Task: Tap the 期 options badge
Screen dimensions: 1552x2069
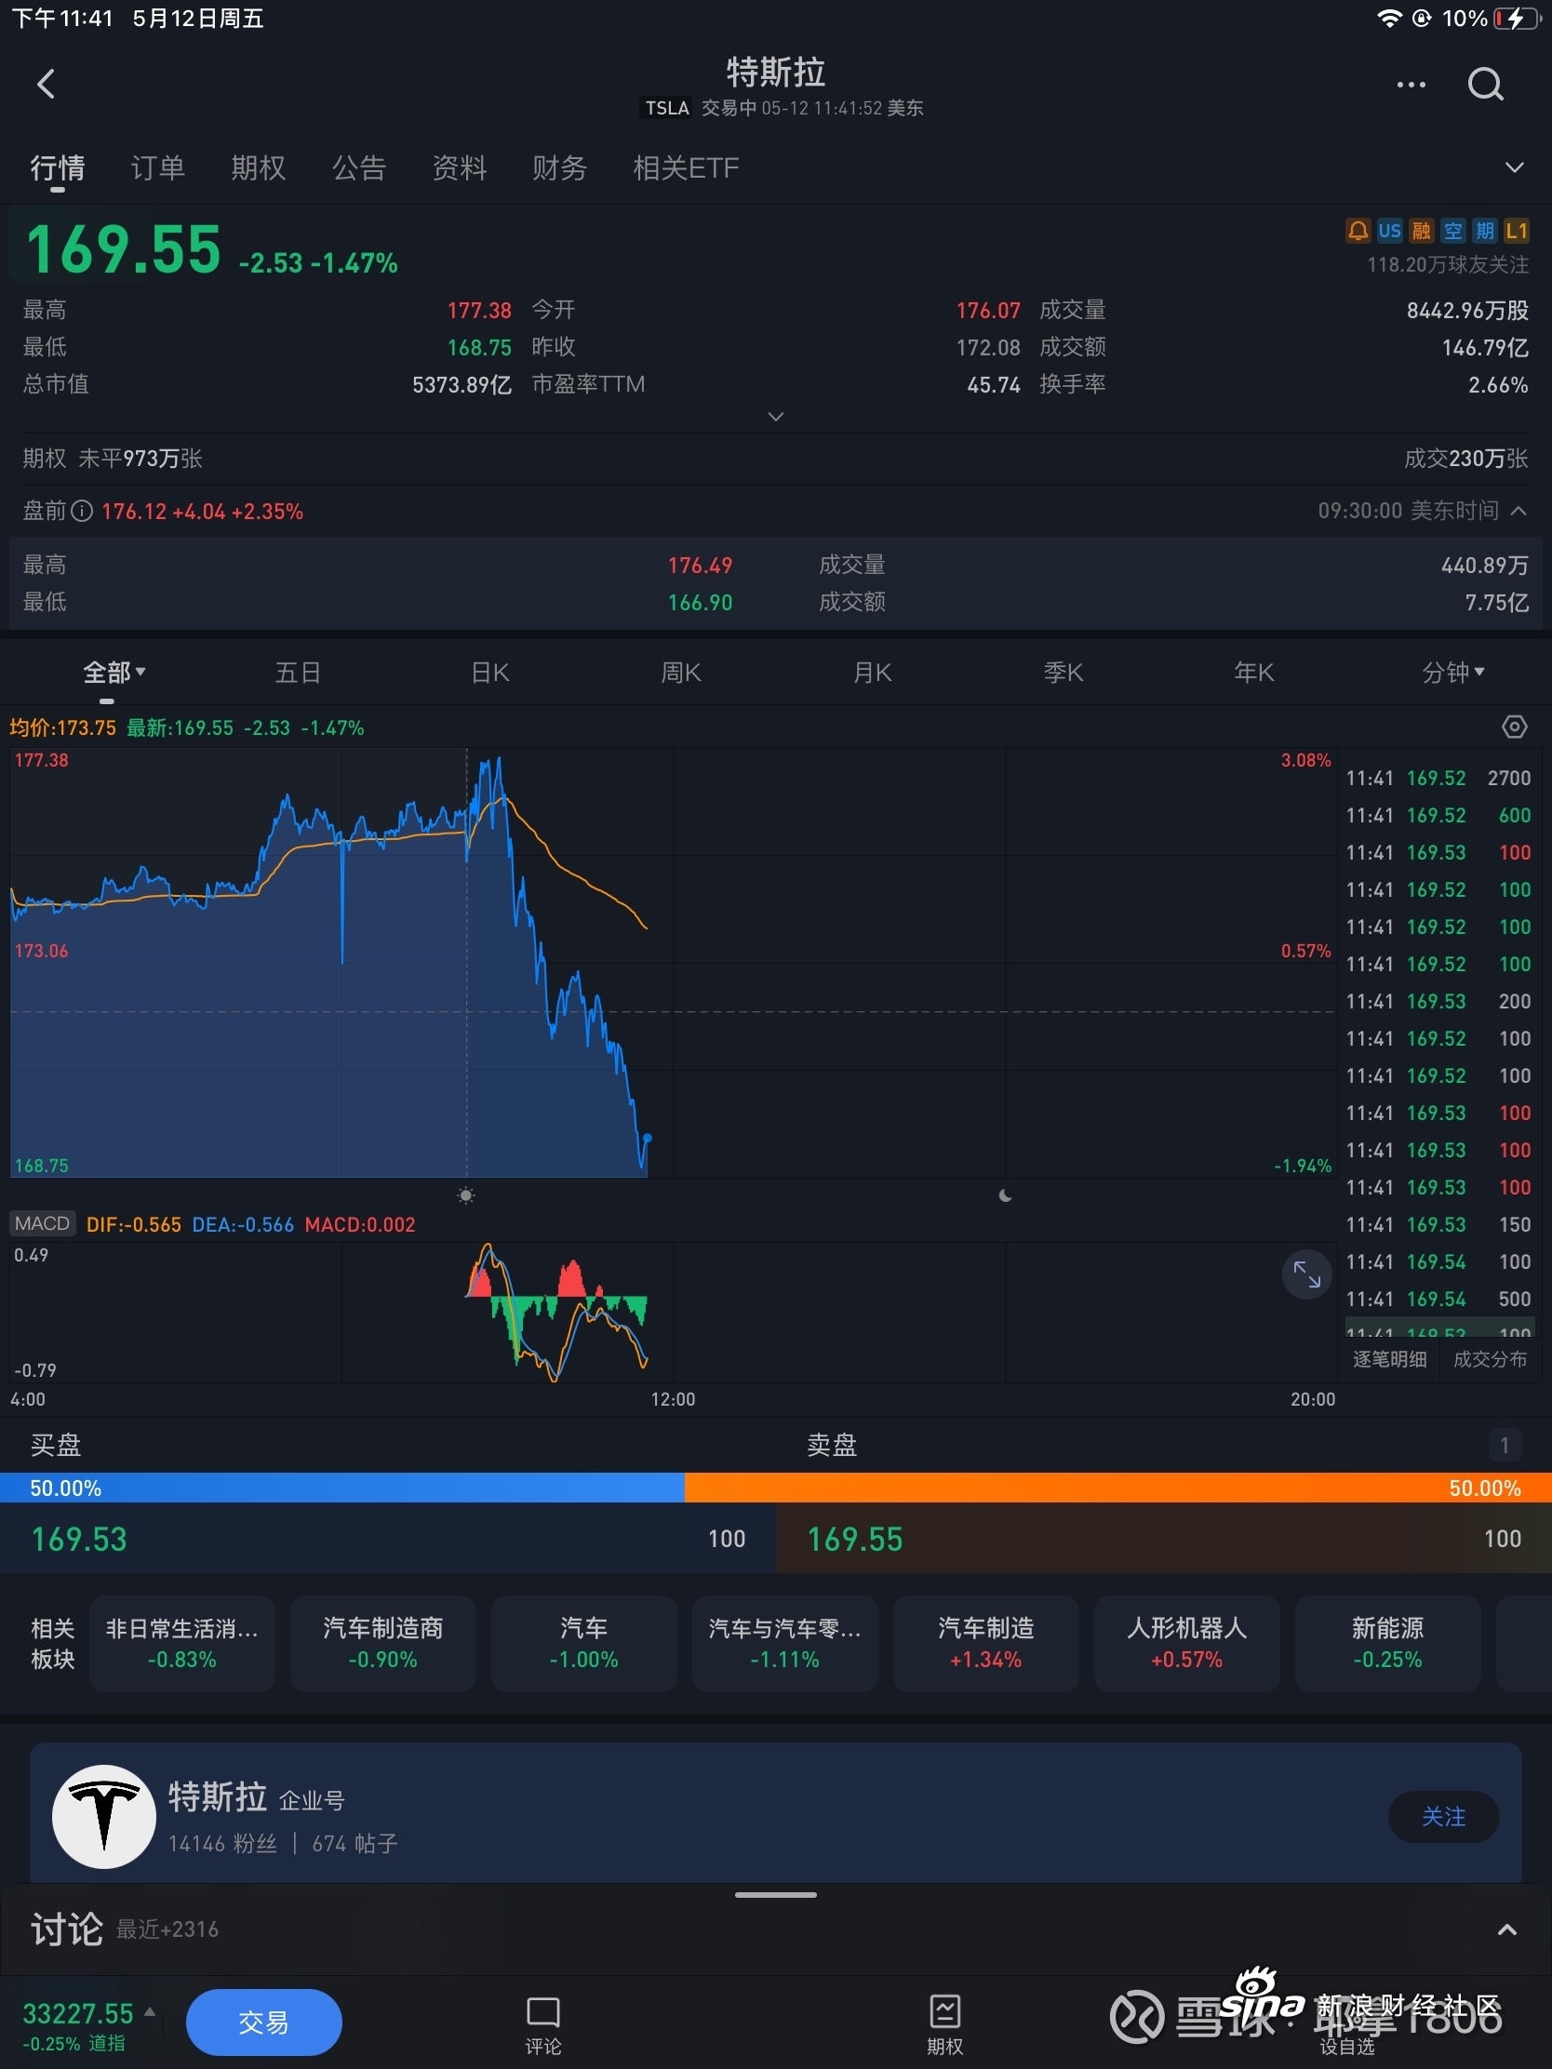Action: [1485, 230]
